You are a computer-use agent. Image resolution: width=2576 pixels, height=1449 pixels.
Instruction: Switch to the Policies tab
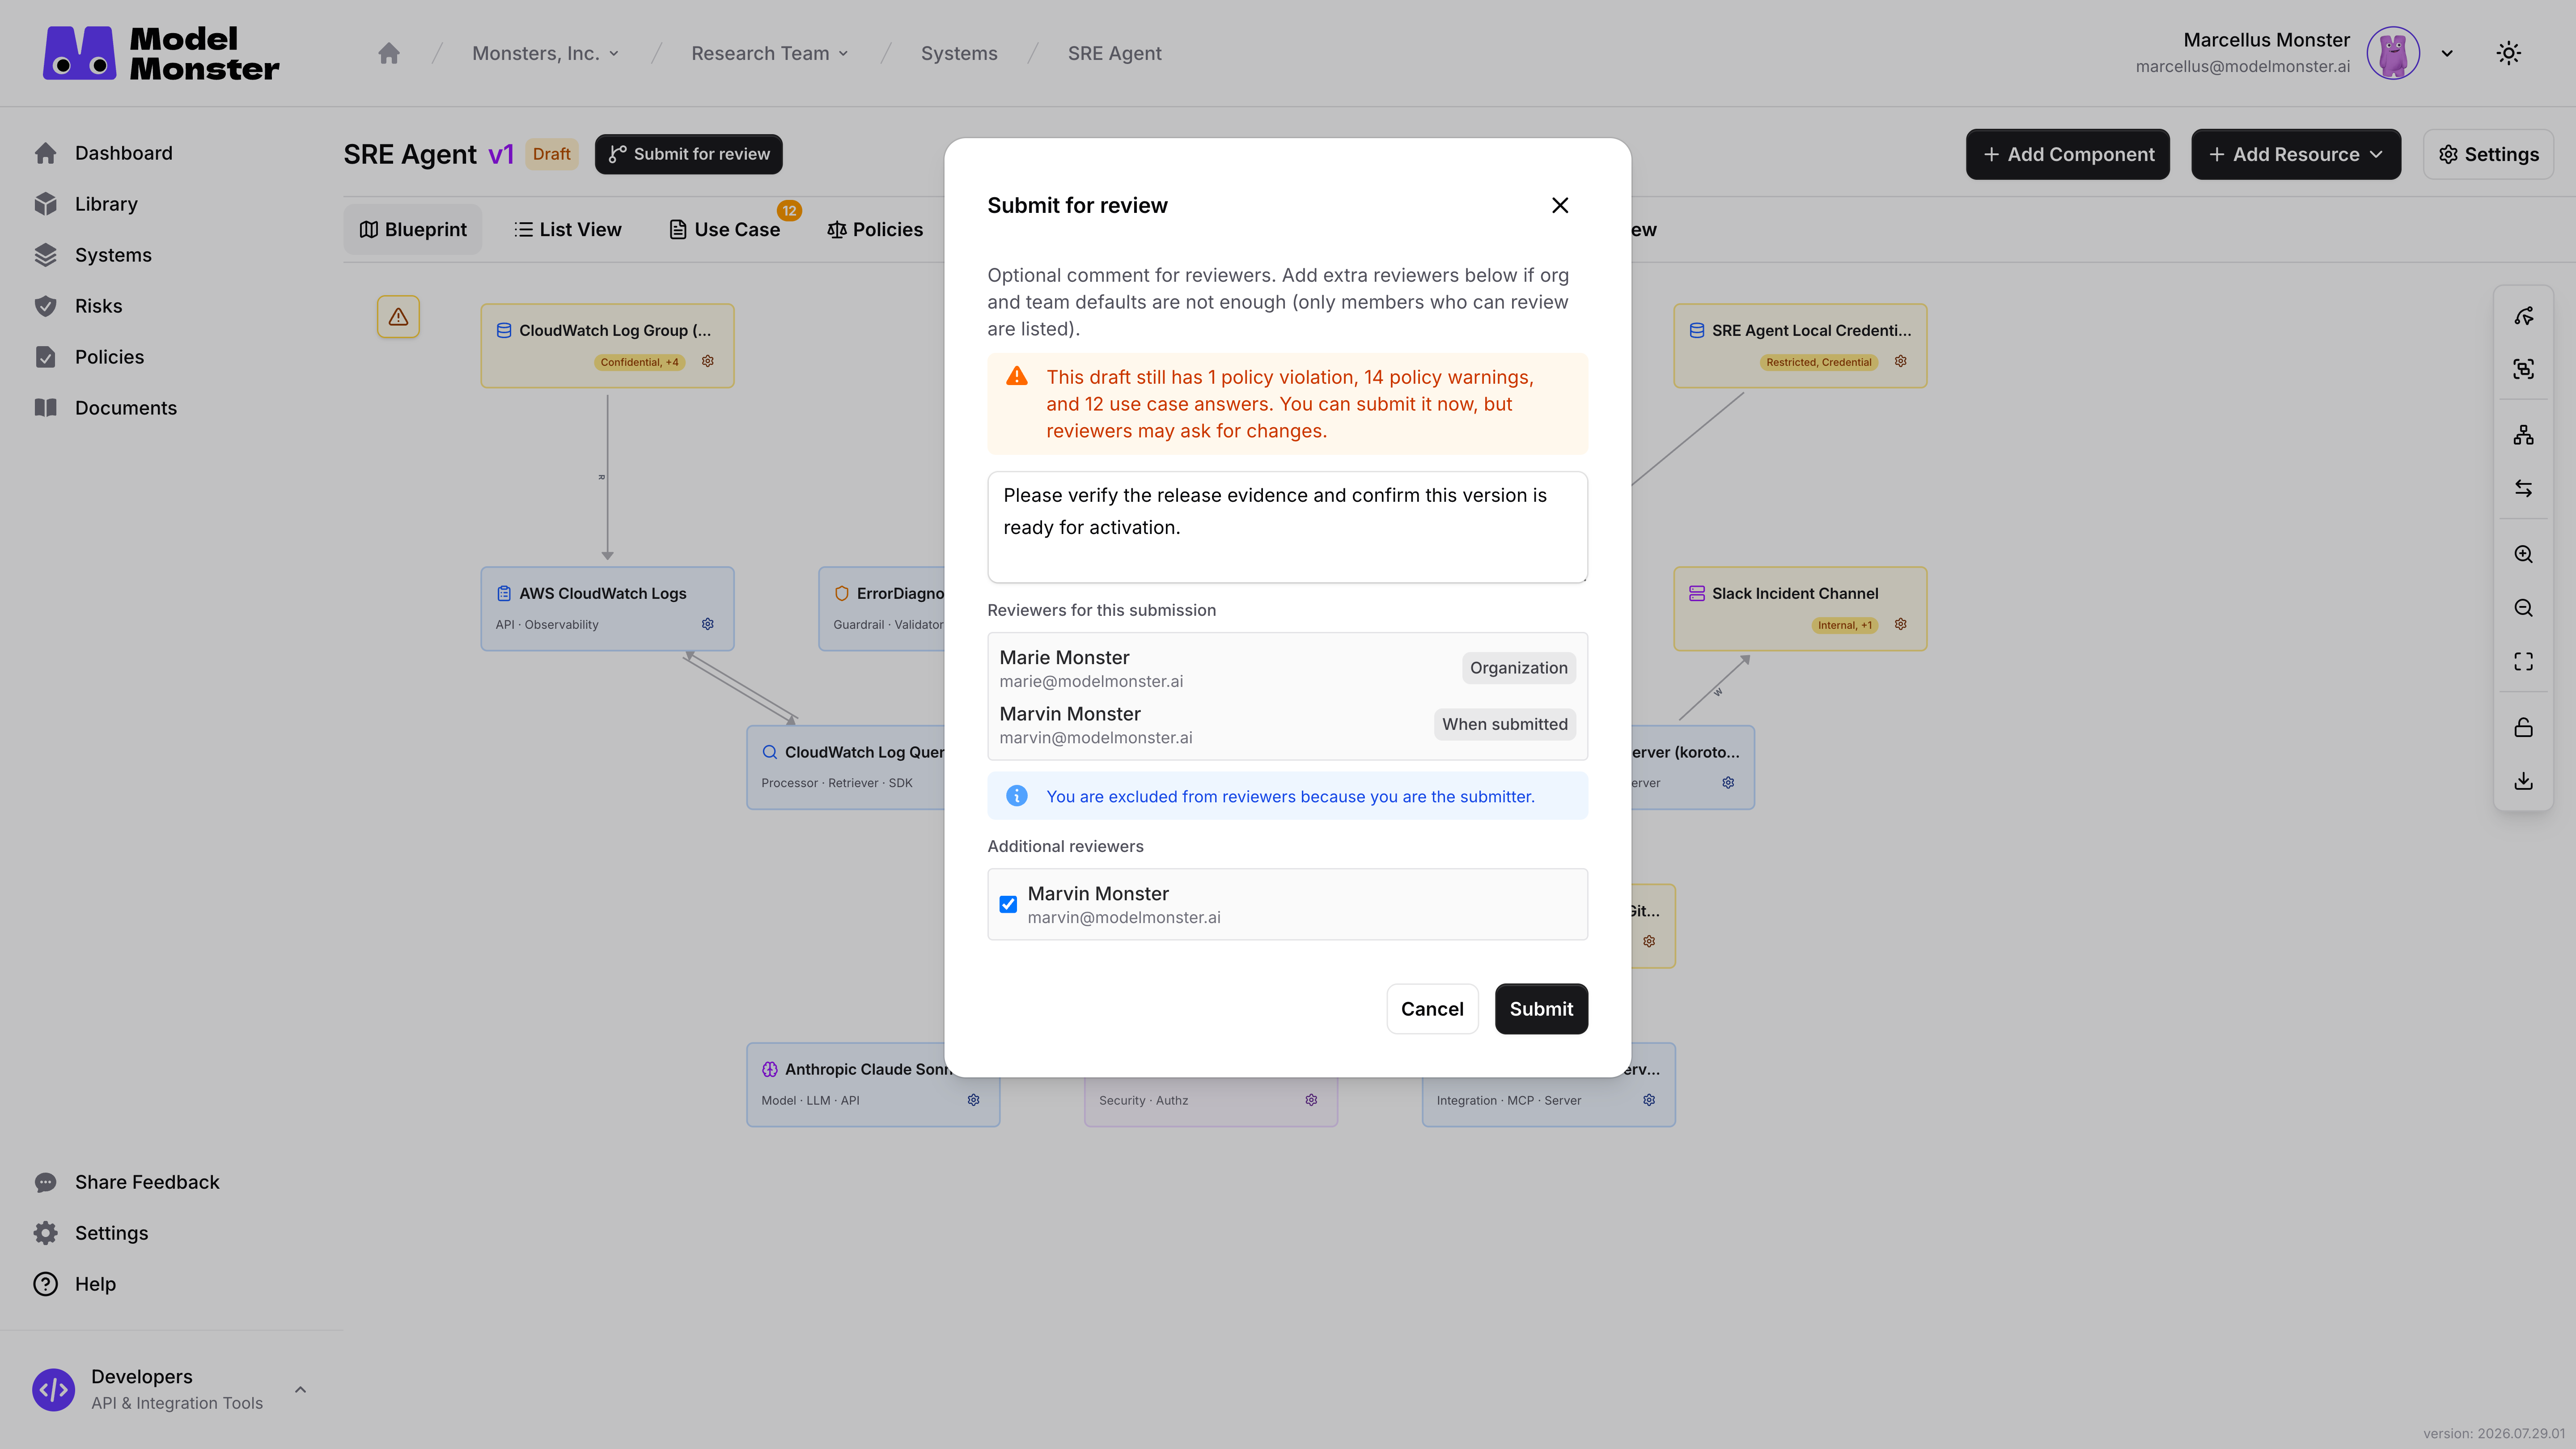875,229
